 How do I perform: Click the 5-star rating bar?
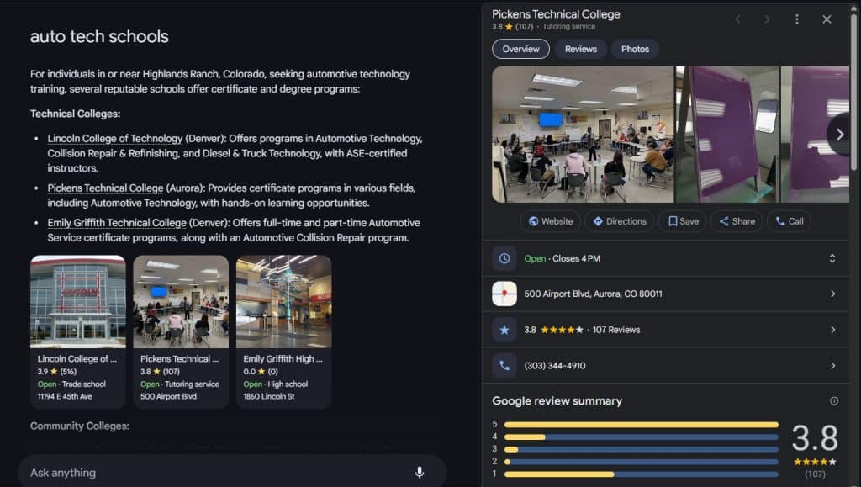click(641, 425)
